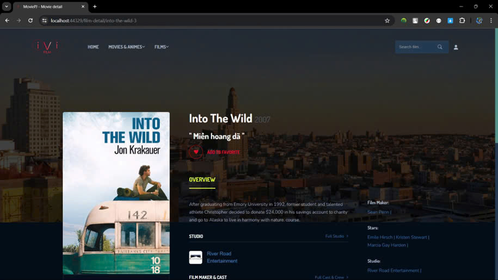Close the MoviePJ Movie detail tab
The height and width of the screenshot is (280, 498).
point(83,7)
